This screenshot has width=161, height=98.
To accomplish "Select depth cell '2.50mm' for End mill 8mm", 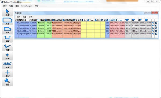I will click(x=41, y=28).
